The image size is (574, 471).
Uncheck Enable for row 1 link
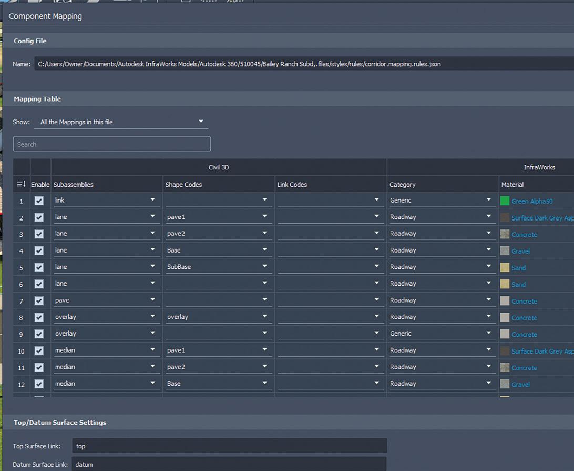click(39, 201)
